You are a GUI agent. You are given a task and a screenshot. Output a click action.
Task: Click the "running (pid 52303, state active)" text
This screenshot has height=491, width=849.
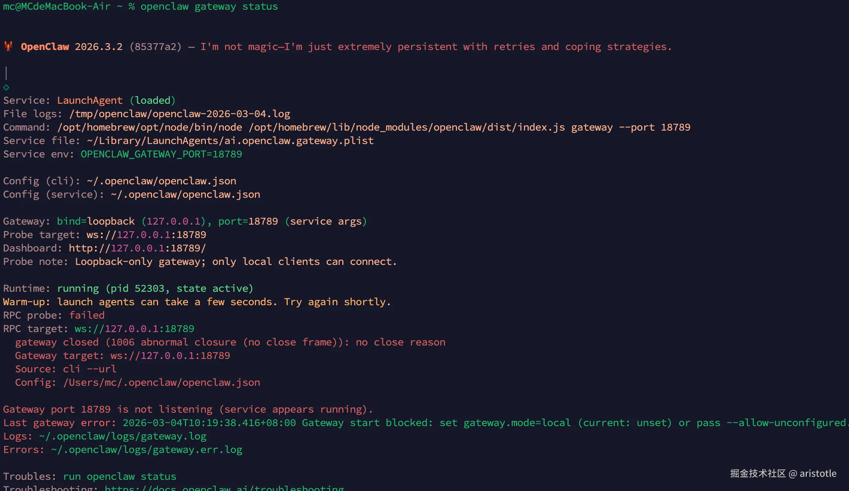155,288
